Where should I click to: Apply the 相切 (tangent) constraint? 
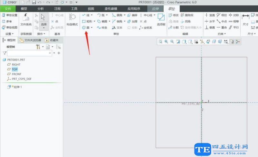[x=222, y=15]
